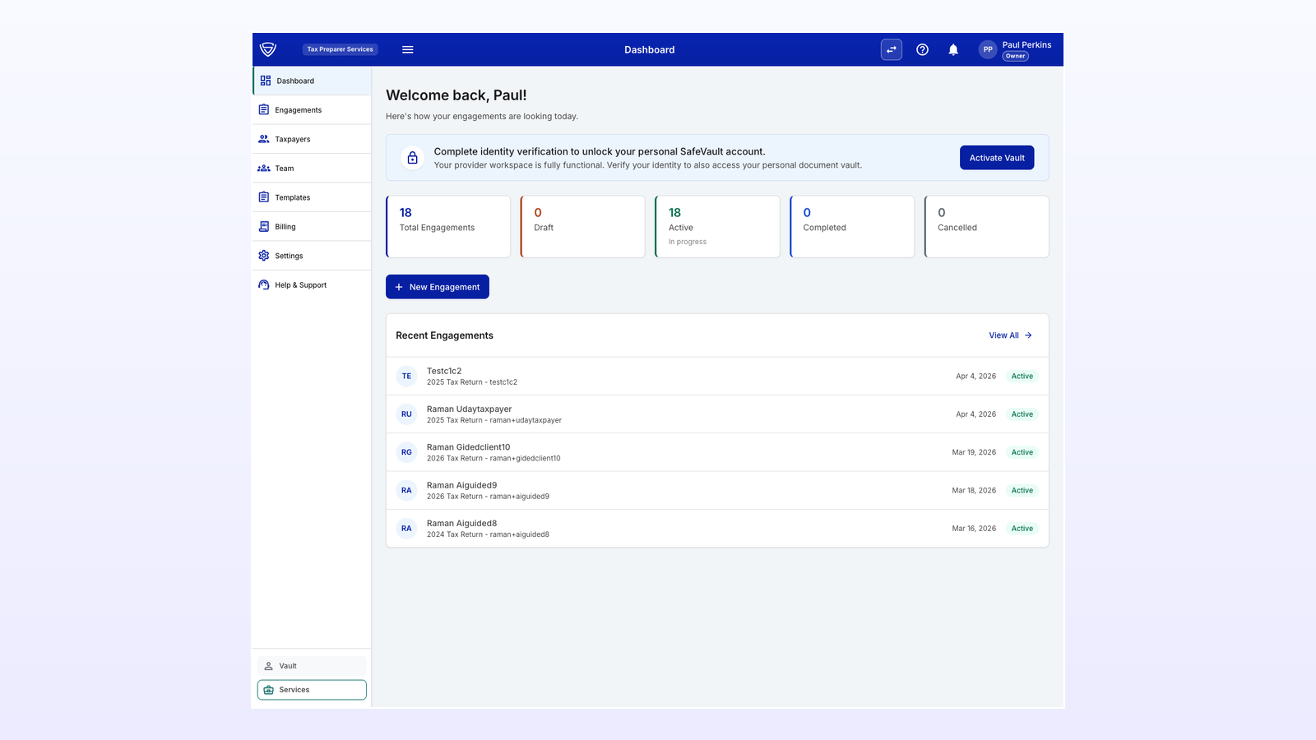This screenshot has height=740, width=1316.
Task: Click the Help & Support headset icon
Action: 264,284
